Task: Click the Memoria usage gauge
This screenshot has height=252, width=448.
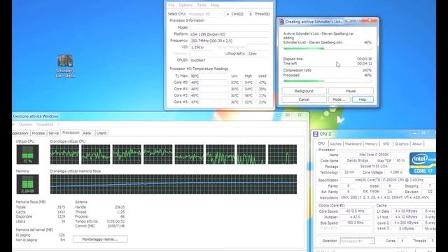Action: [28, 184]
